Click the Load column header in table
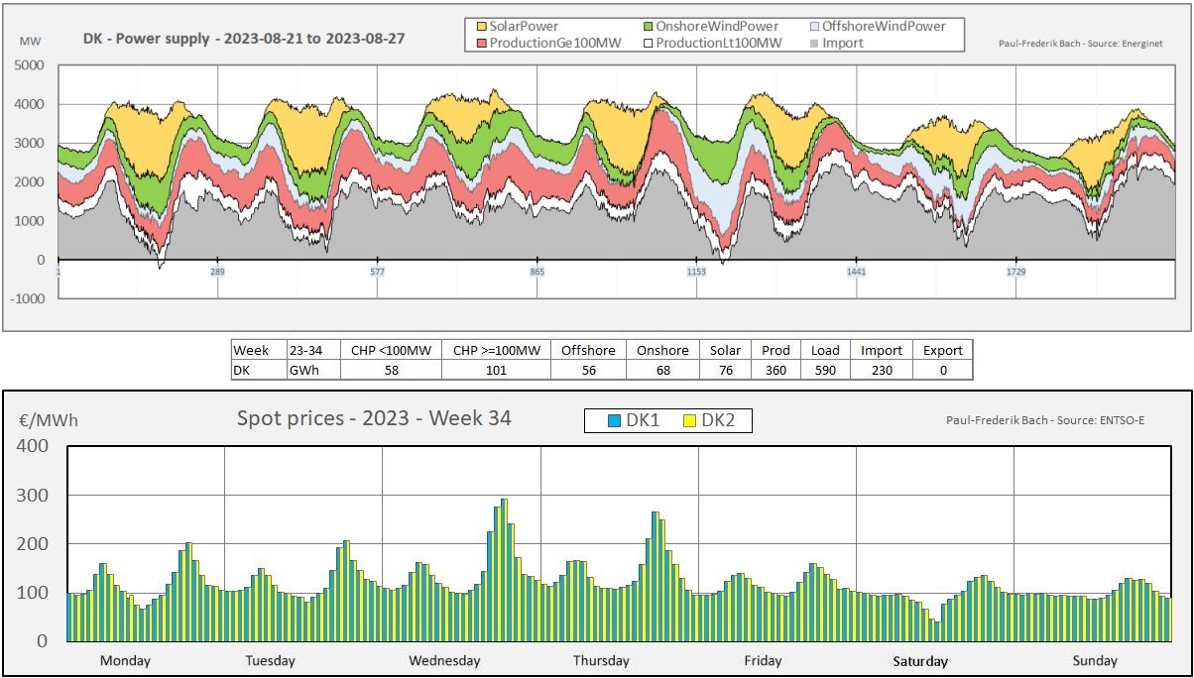 (x=825, y=350)
